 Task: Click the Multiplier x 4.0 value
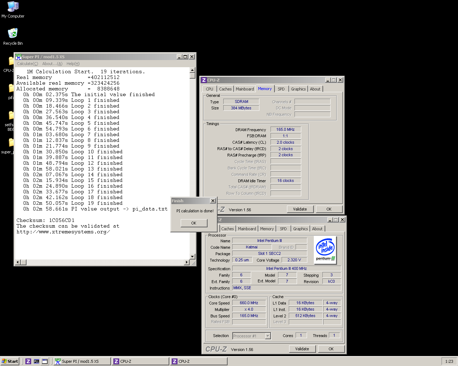point(249,309)
